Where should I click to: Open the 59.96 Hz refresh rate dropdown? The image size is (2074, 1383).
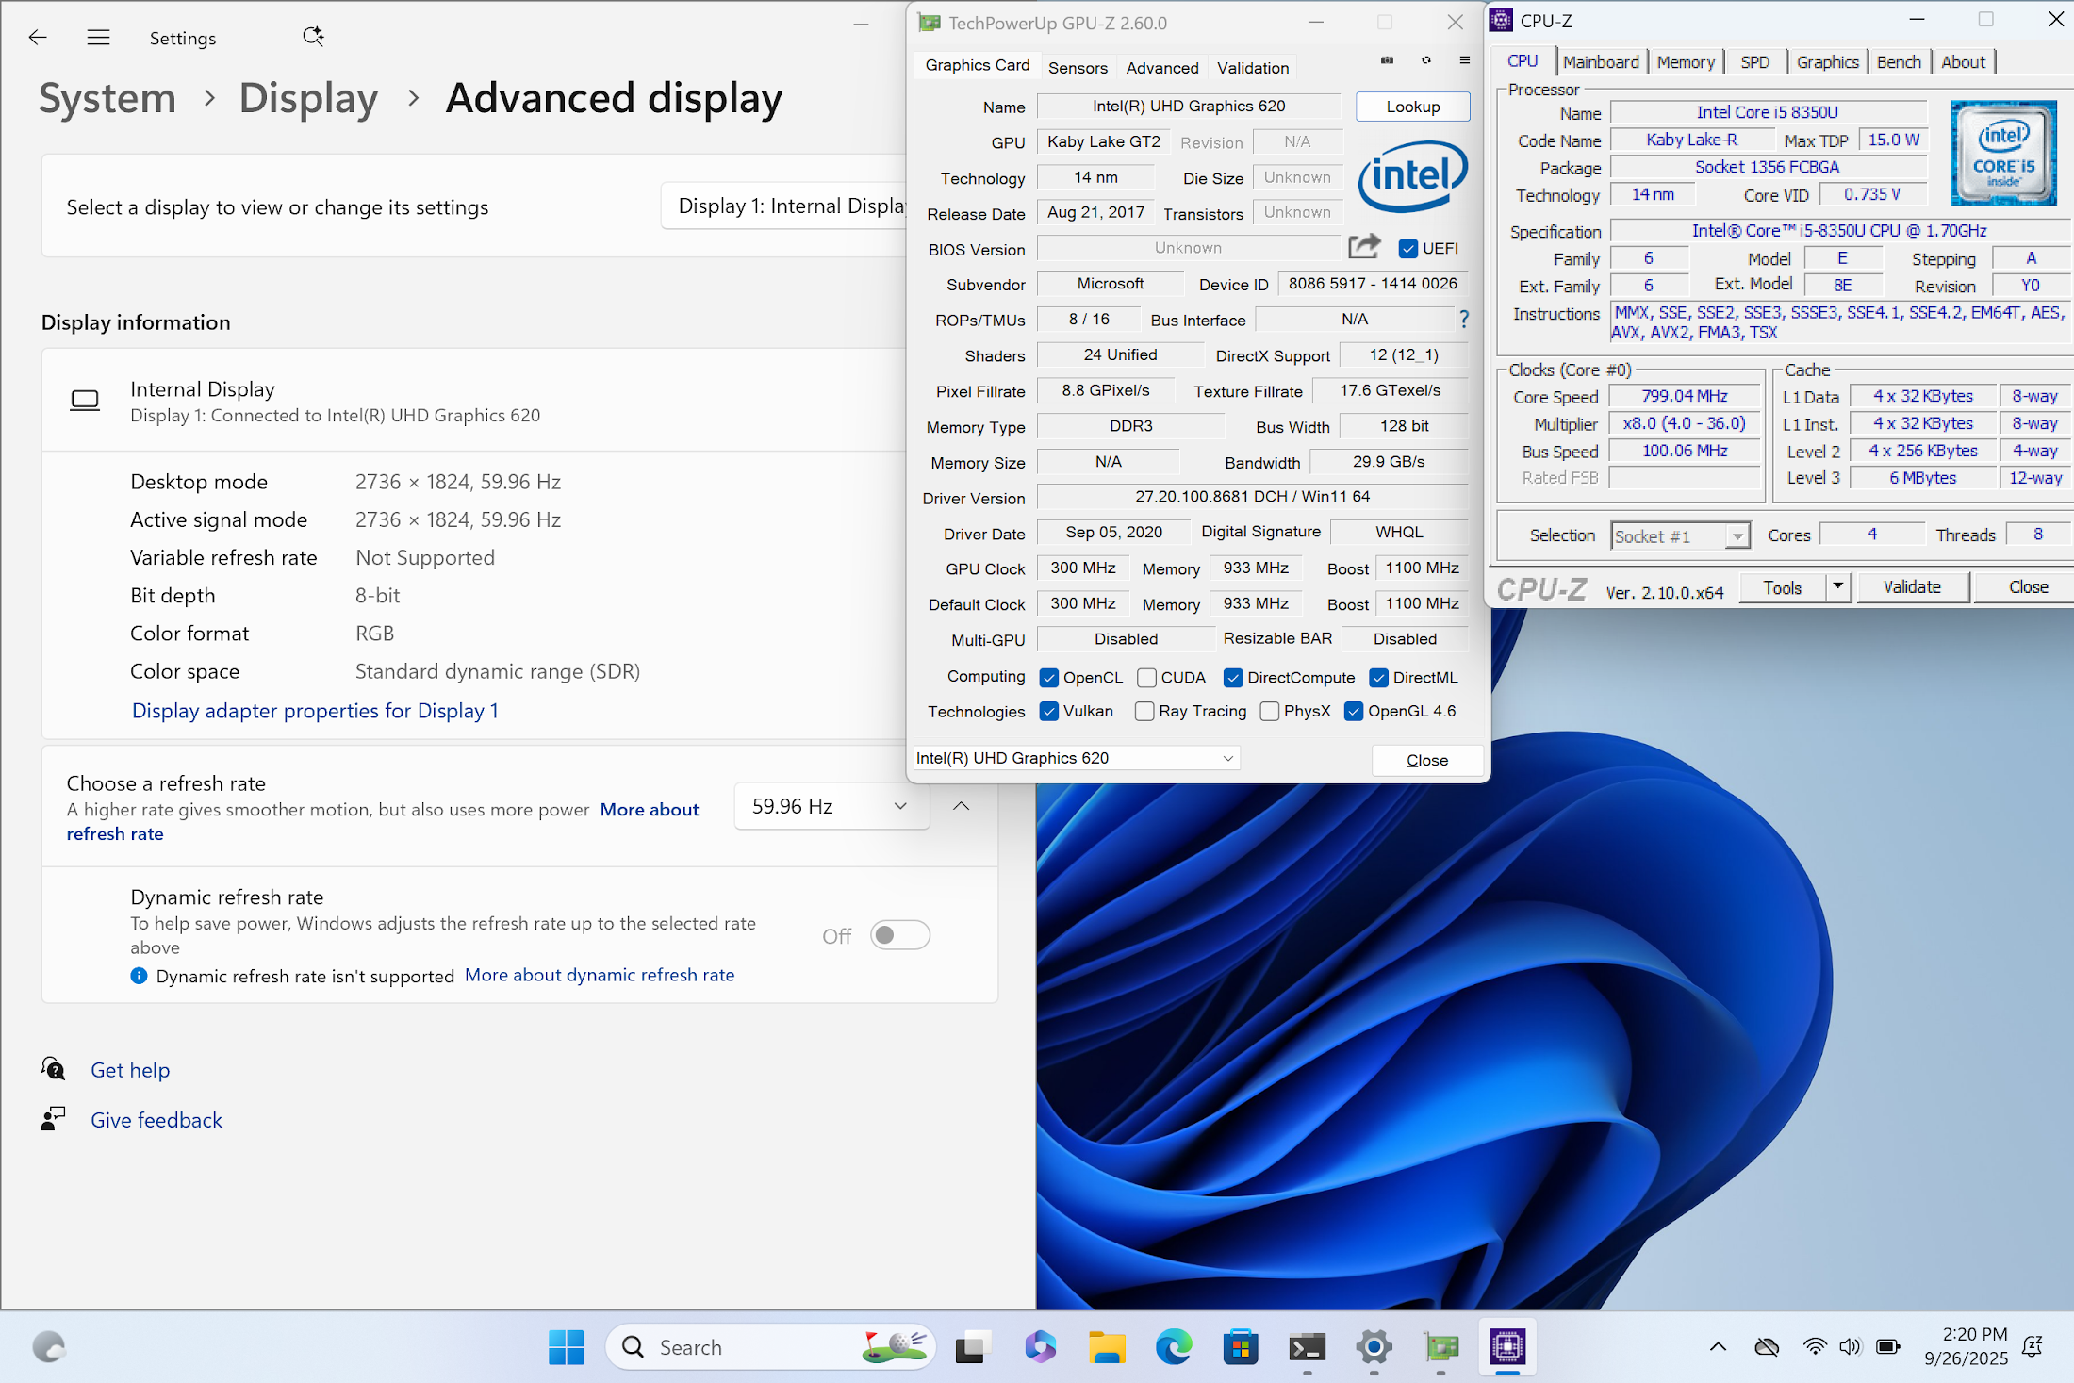click(x=831, y=807)
